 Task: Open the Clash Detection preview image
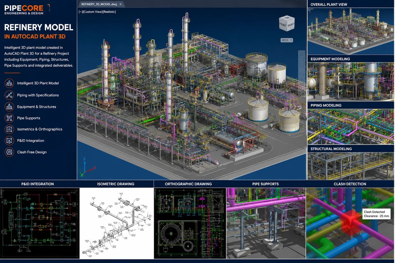350,223
